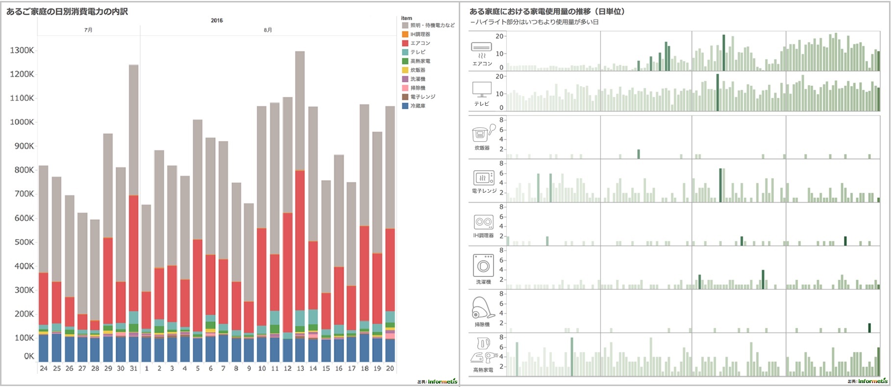Select the 7月 month header
Screen dimensions: 891x387
(x=88, y=30)
